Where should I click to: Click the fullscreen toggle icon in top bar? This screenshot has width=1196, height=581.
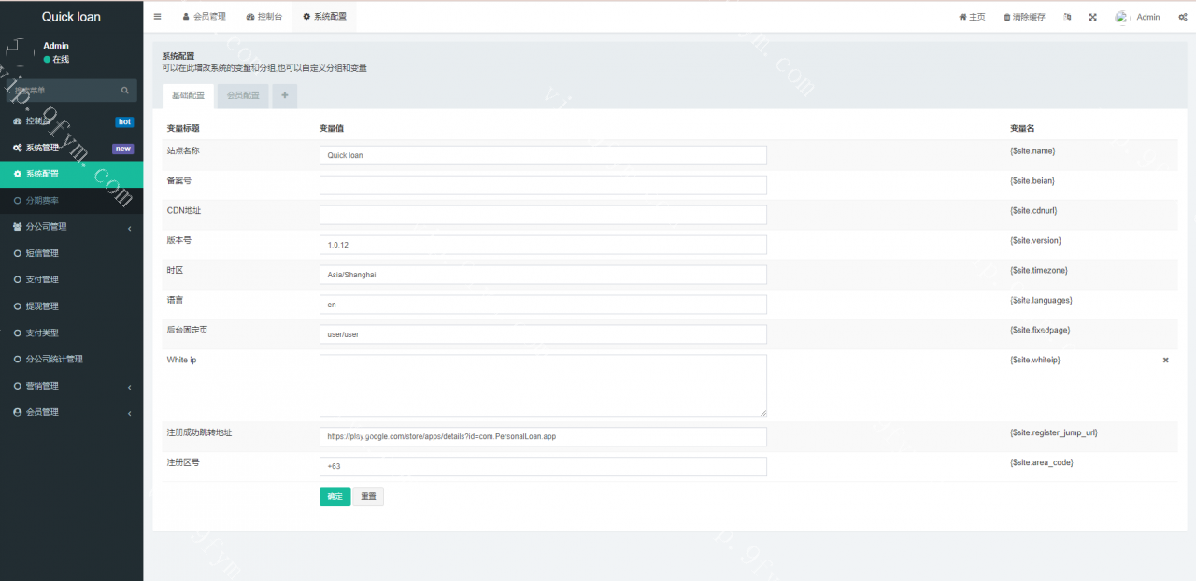(1092, 17)
